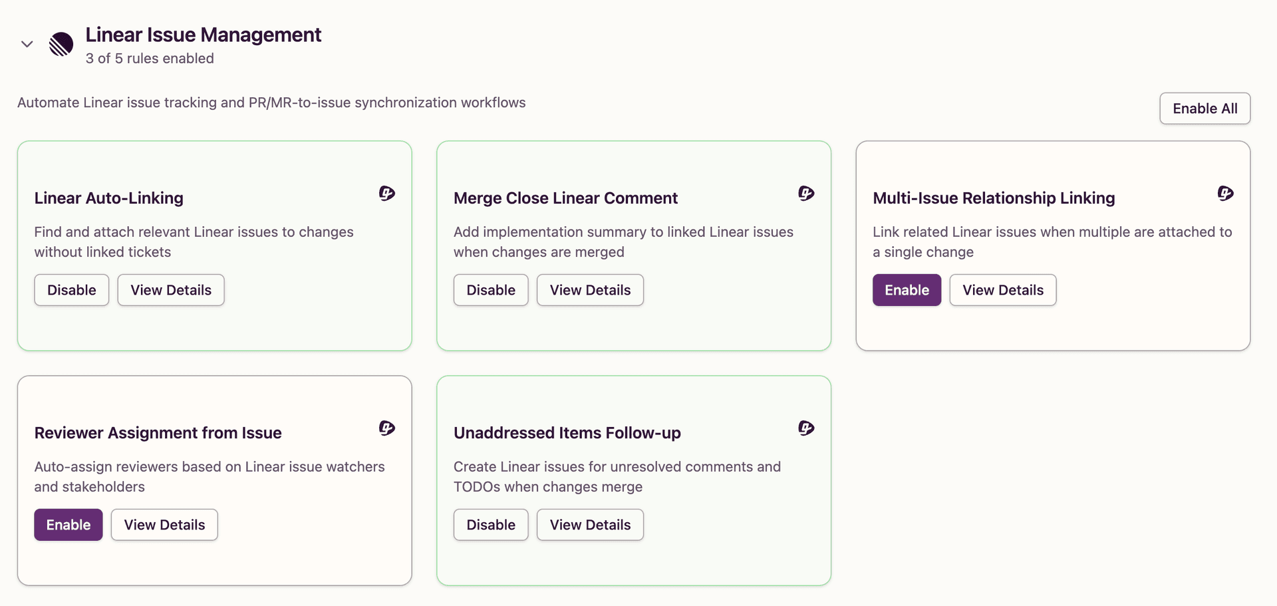Disable the Unaddressed Items Follow-up rule
Image resolution: width=1277 pixels, height=606 pixels.
tap(490, 525)
